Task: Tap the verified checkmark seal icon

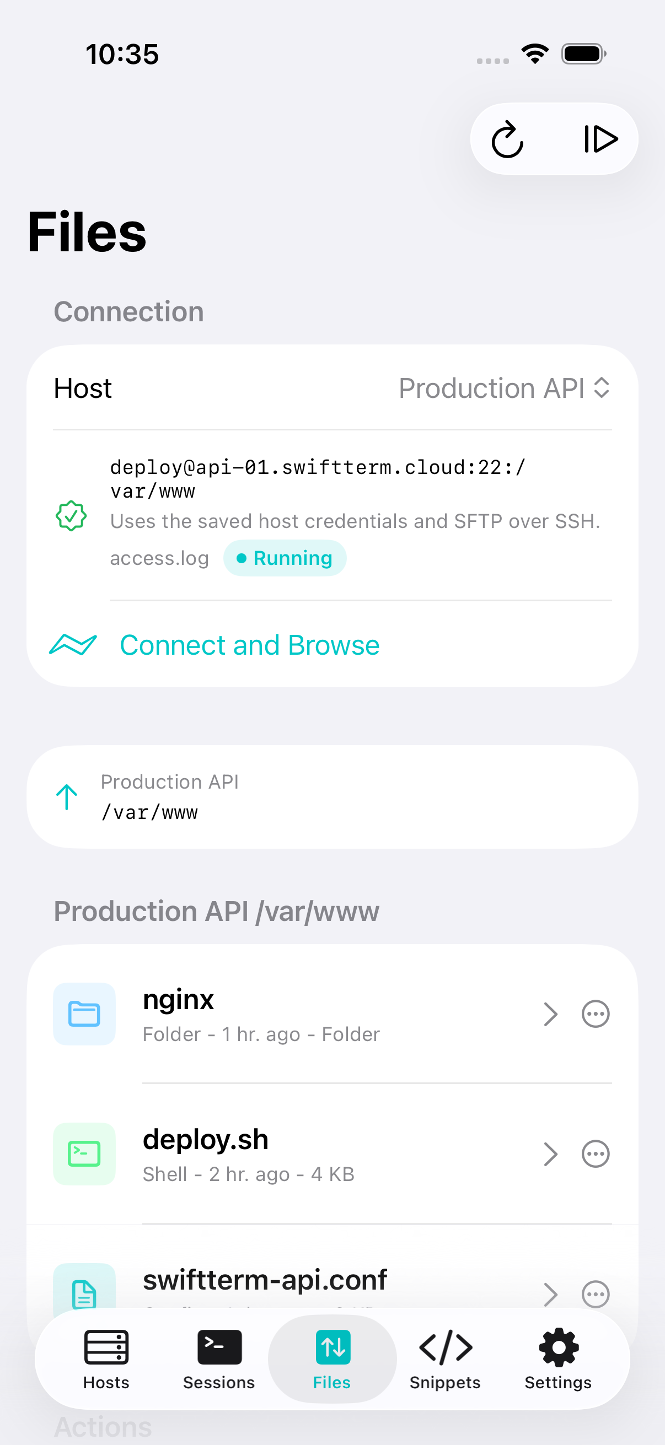Action: tap(71, 516)
